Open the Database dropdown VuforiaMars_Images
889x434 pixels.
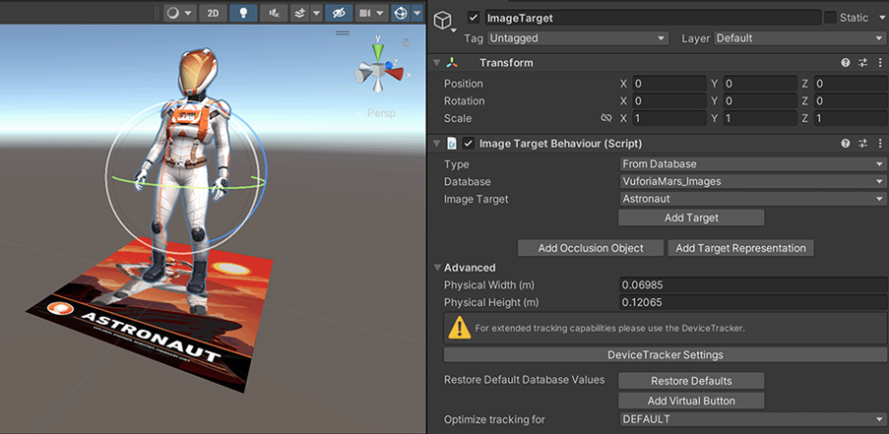tap(752, 182)
